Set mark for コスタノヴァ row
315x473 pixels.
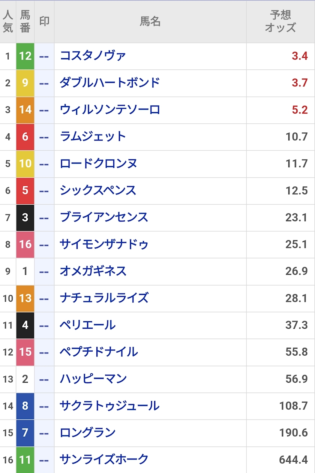tap(44, 56)
